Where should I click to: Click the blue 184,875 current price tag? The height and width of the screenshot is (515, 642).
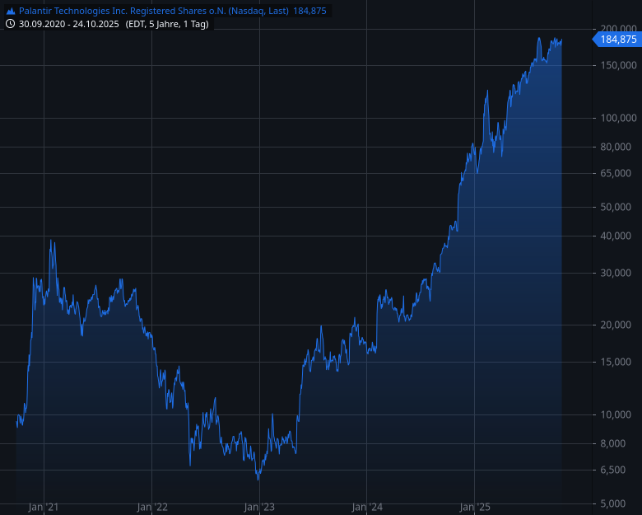point(616,39)
